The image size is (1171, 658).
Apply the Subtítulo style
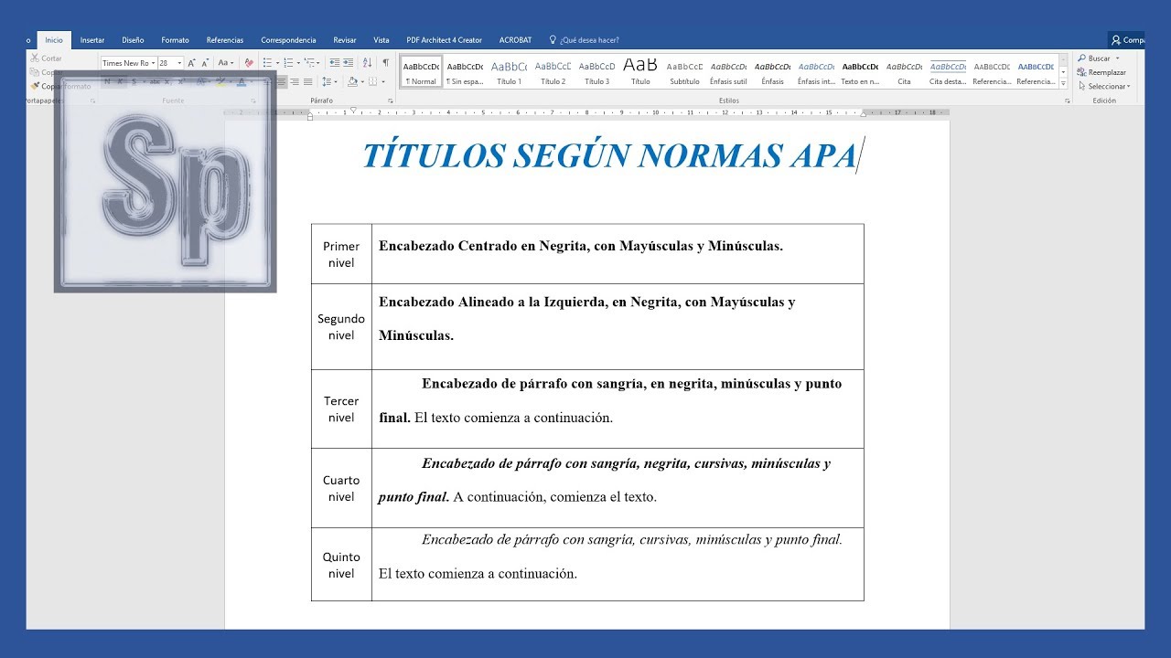point(684,71)
